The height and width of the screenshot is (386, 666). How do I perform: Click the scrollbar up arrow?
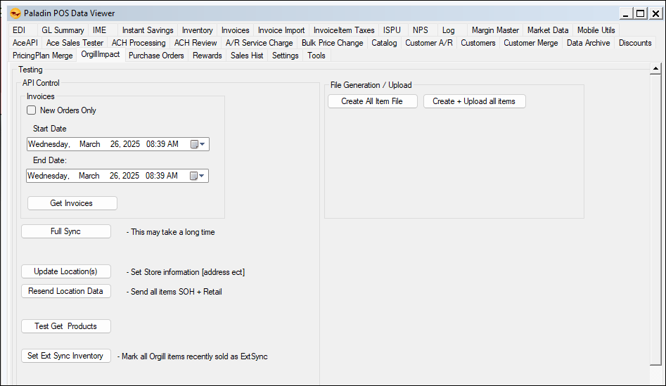pos(655,68)
